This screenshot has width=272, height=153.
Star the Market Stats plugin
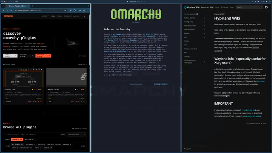click(76, 90)
